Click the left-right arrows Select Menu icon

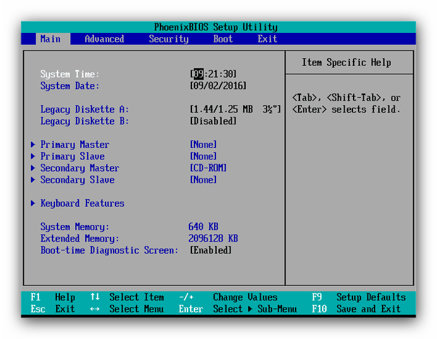tap(95, 309)
